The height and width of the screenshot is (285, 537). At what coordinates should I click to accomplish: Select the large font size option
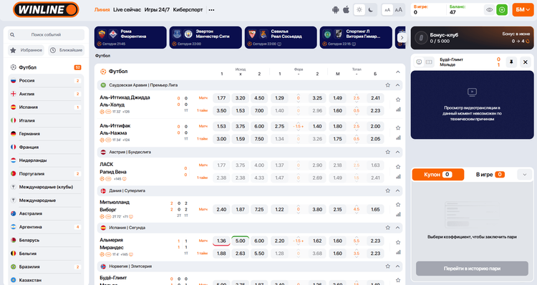pyautogui.click(x=399, y=10)
